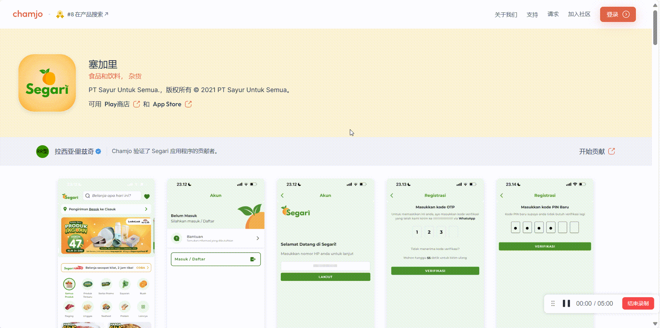Select 加入社区 in the navigation
This screenshot has height=328, width=660.
pyautogui.click(x=579, y=14)
